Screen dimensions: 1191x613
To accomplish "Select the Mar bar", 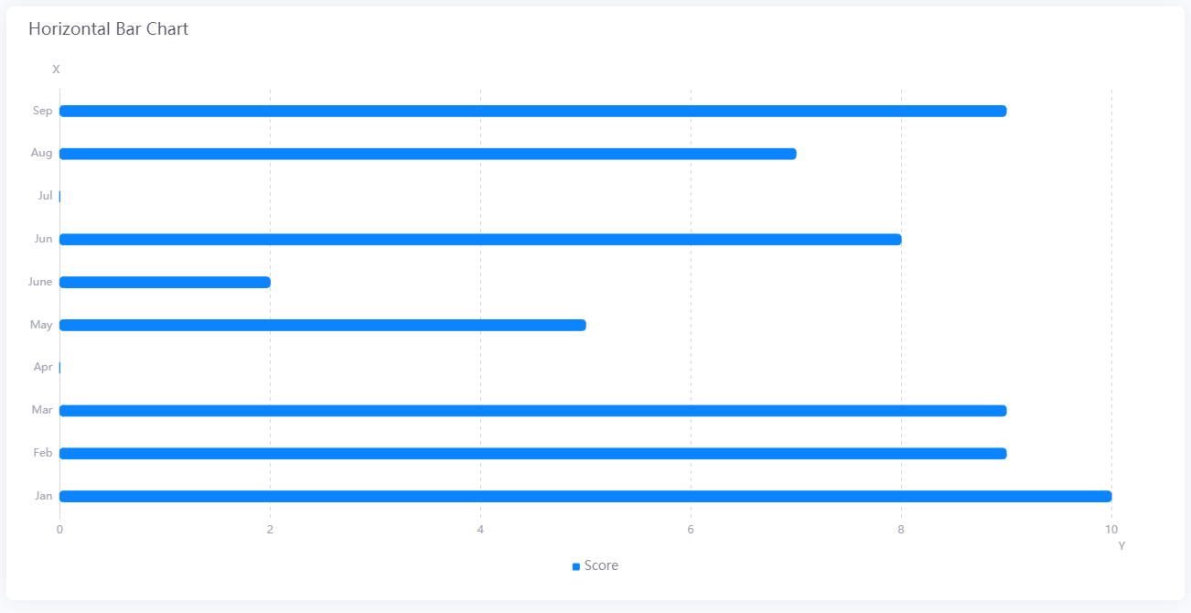I will [532, 411].
